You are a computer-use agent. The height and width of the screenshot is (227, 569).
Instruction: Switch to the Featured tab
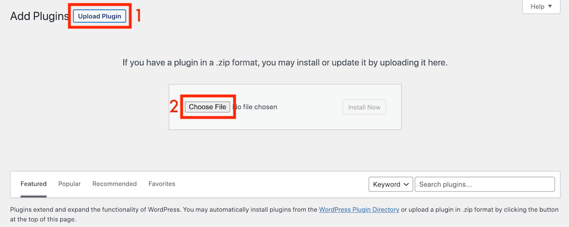coord(34,184)
